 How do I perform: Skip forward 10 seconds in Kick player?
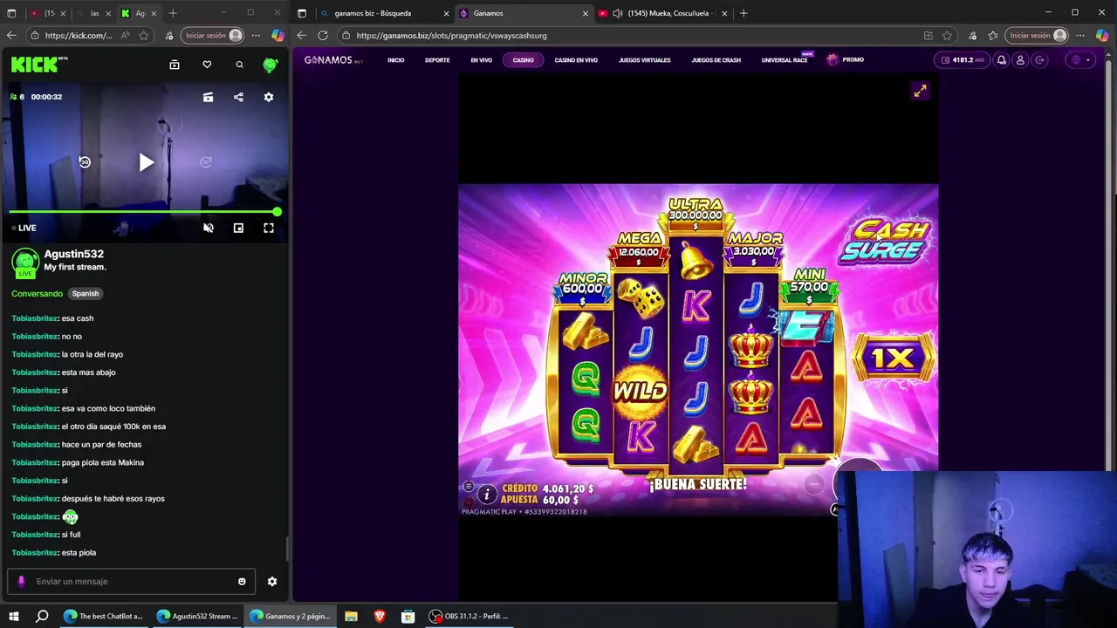[206, 162]
